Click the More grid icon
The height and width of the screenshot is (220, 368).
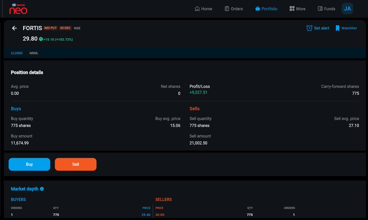pos(292,9)
